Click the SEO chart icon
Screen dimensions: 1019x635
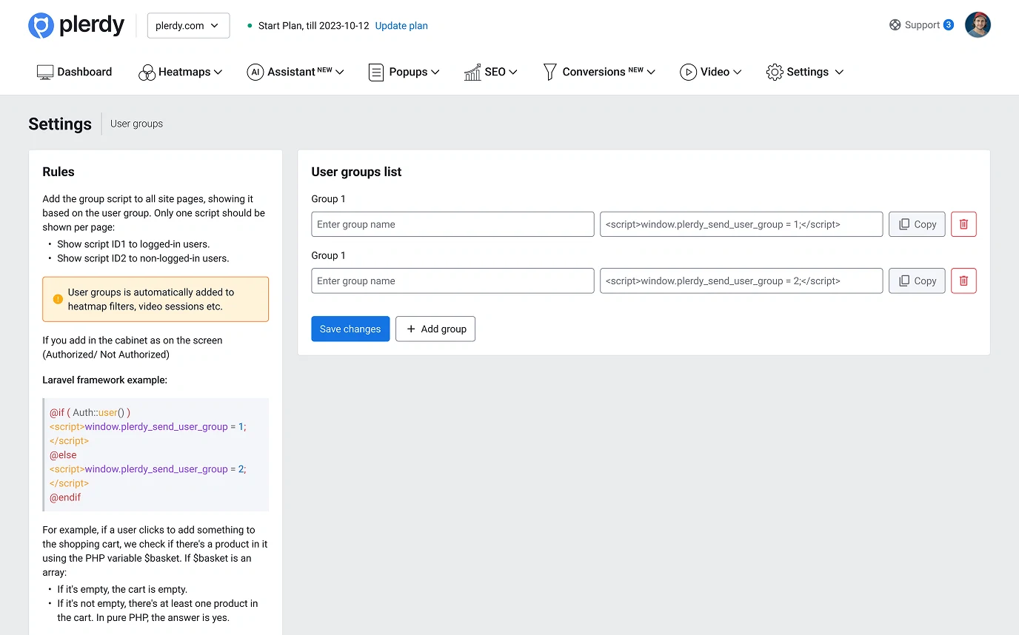[472, 72]
